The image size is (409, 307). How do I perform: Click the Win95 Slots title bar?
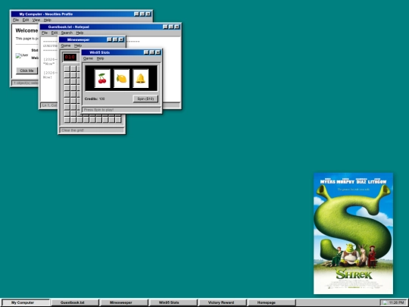(x=121, y=52)
